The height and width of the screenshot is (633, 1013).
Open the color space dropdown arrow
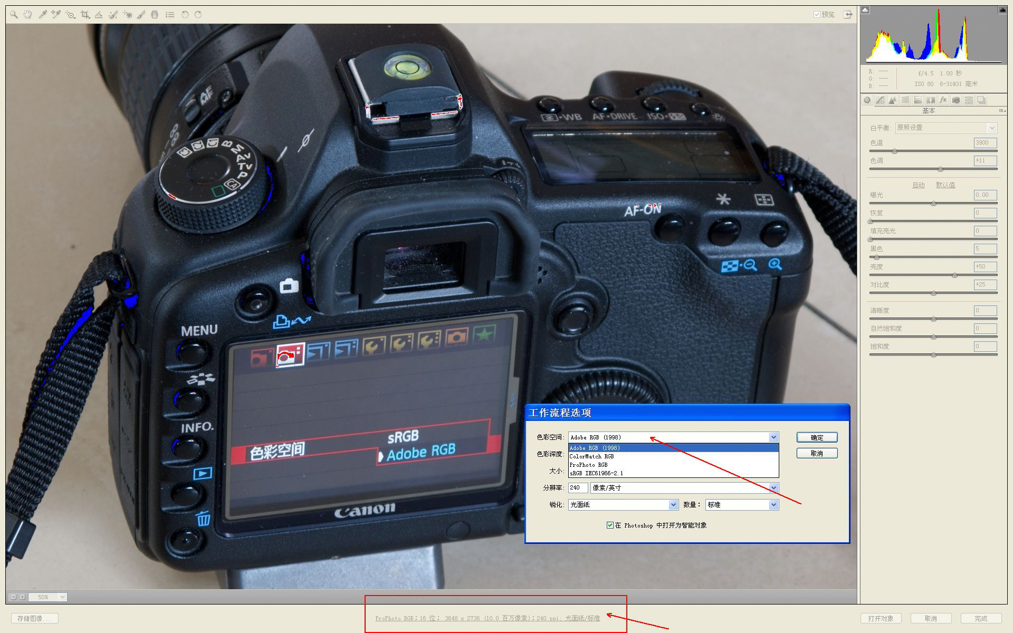point(773,437)
